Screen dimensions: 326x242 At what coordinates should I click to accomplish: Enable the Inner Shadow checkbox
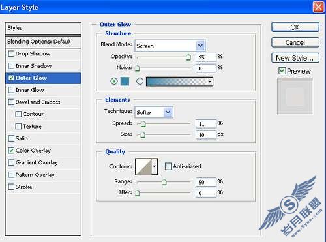[x=11, y=66]
